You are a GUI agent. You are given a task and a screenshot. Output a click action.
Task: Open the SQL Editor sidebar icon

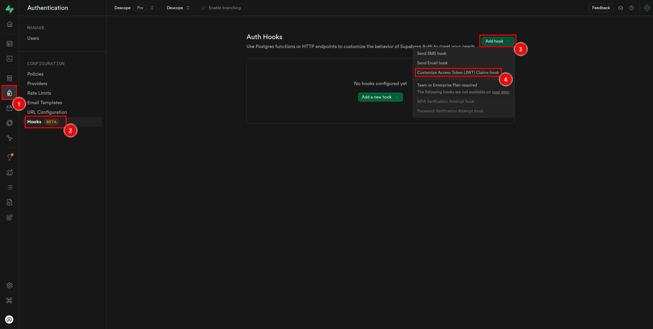(x=10, y=59)
